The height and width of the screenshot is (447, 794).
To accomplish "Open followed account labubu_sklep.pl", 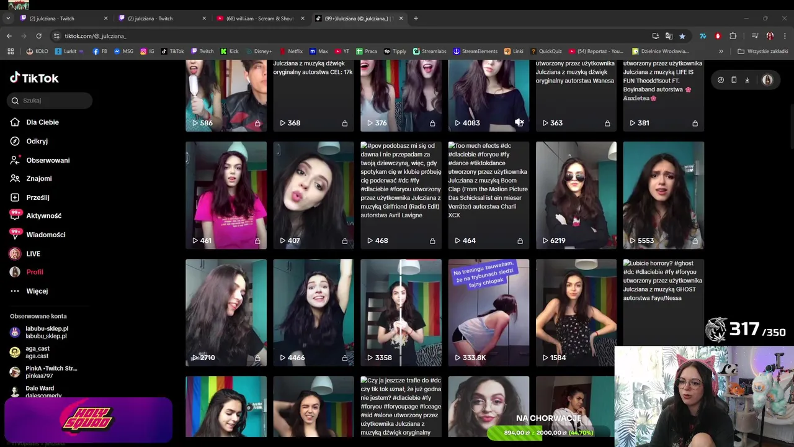I will tap(47, 332).
